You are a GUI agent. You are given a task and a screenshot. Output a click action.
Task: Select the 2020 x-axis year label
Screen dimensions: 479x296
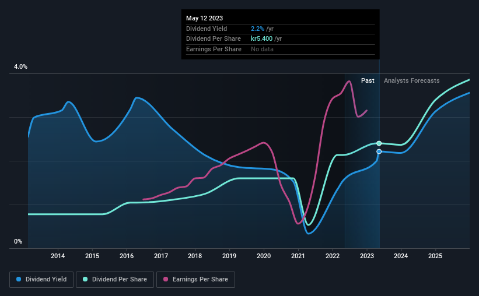pos(264,256)
